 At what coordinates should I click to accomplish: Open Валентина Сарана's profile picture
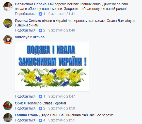pos(8,7)
